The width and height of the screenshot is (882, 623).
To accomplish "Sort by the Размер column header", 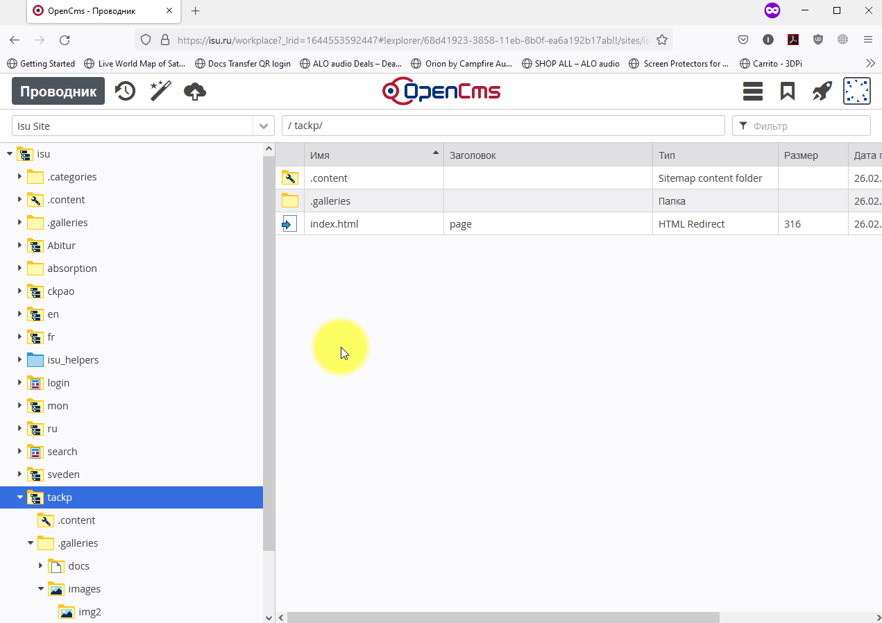I will 802,155.
